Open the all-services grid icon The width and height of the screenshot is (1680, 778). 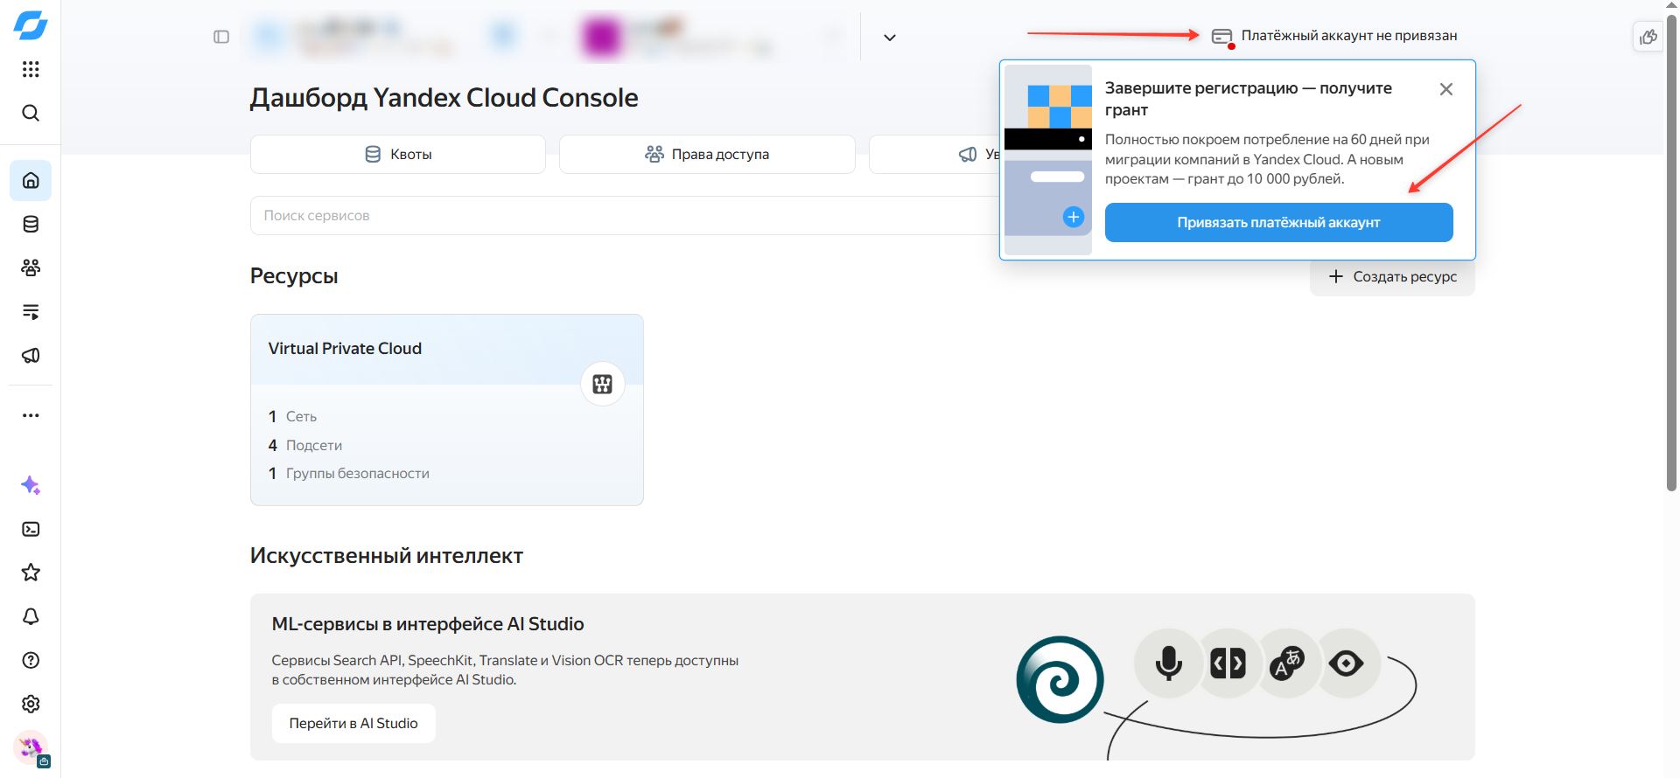(31, 69)
